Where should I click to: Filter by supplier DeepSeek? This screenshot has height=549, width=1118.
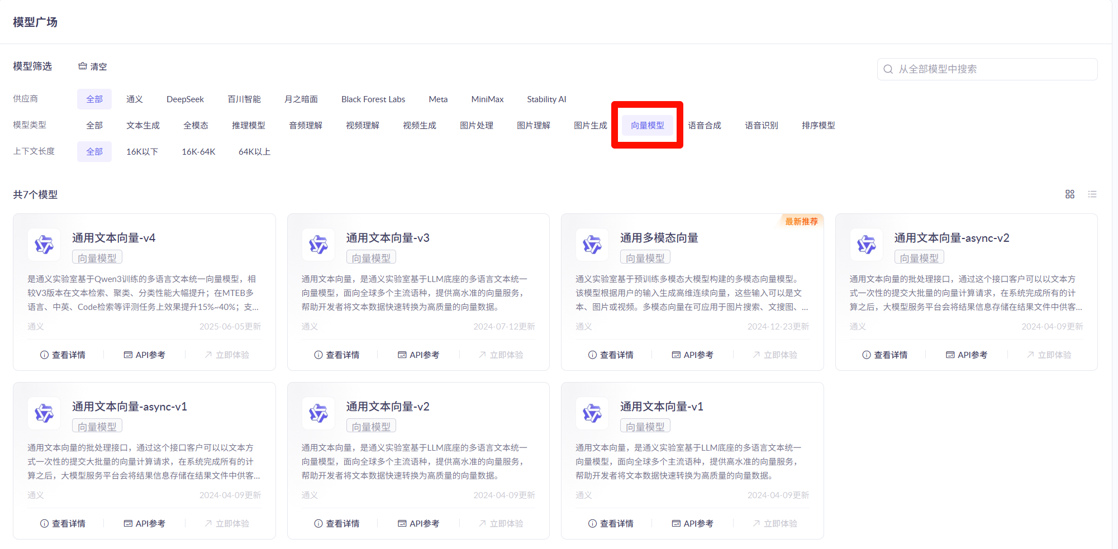click(185, 99)
